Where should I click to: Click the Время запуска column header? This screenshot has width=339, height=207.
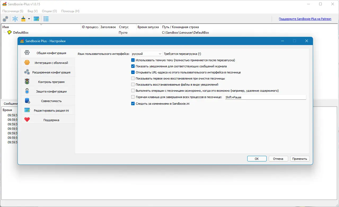pyautogui.click(x=149, y=27)
